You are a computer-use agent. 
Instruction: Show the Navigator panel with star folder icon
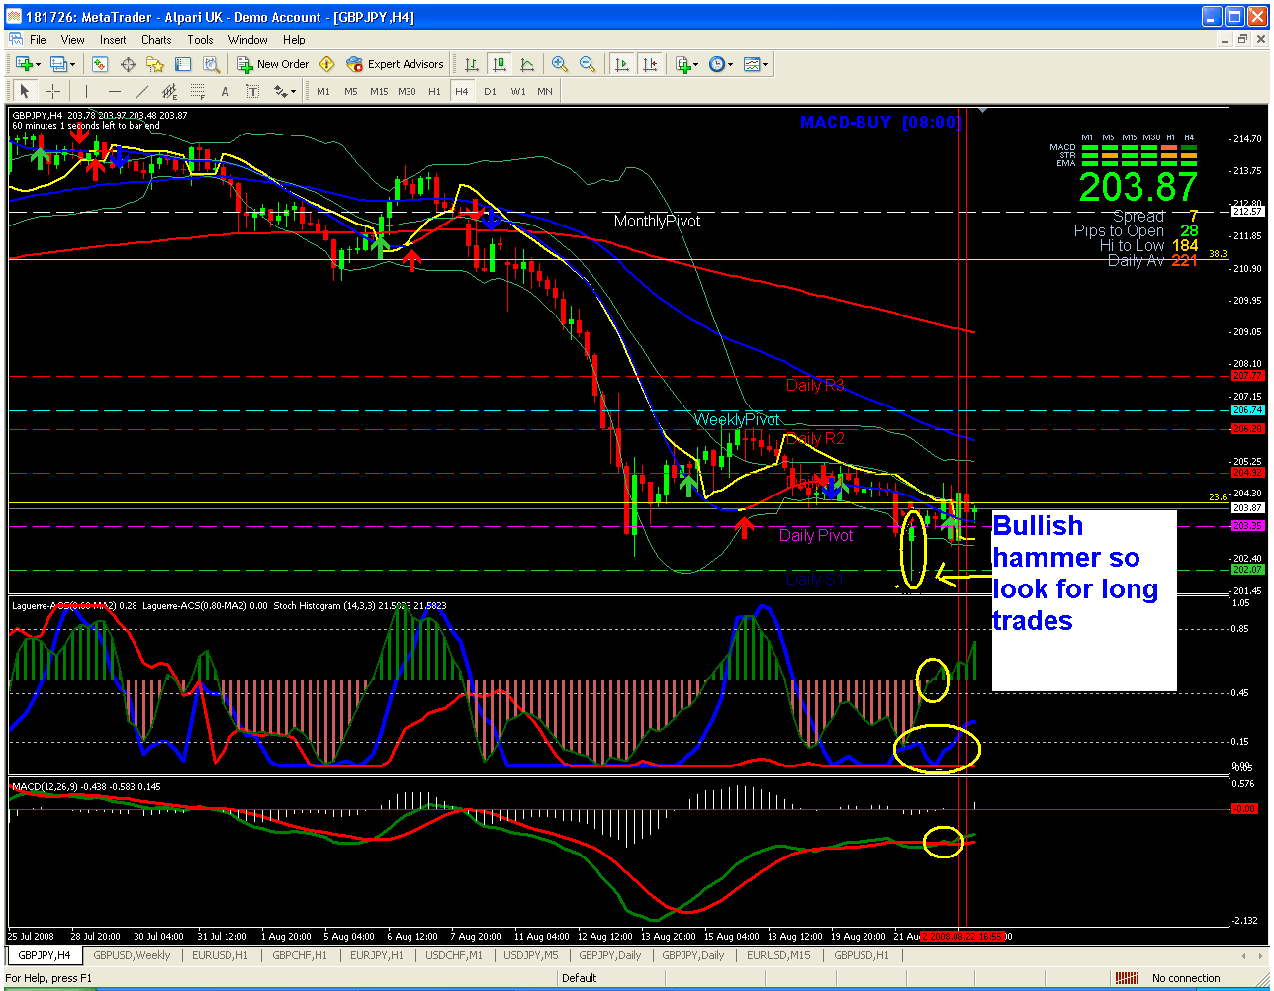pos(155,64)
